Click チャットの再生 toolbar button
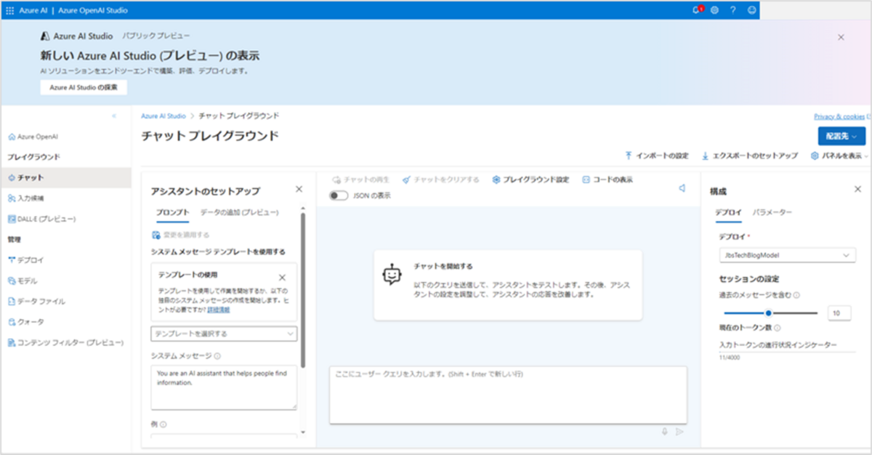 point(361,180)
